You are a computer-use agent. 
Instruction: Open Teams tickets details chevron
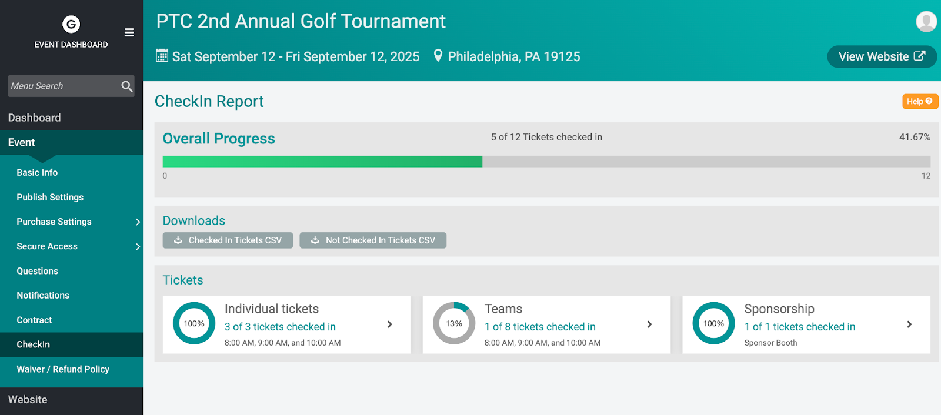point(649,324)
